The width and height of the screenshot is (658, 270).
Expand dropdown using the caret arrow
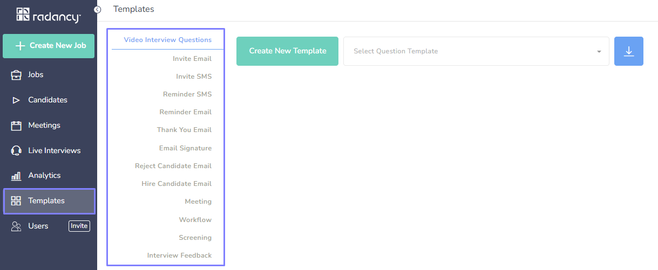[599, 52]
